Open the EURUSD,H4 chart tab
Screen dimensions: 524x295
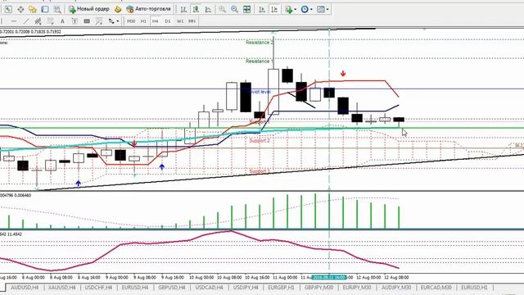135,288
